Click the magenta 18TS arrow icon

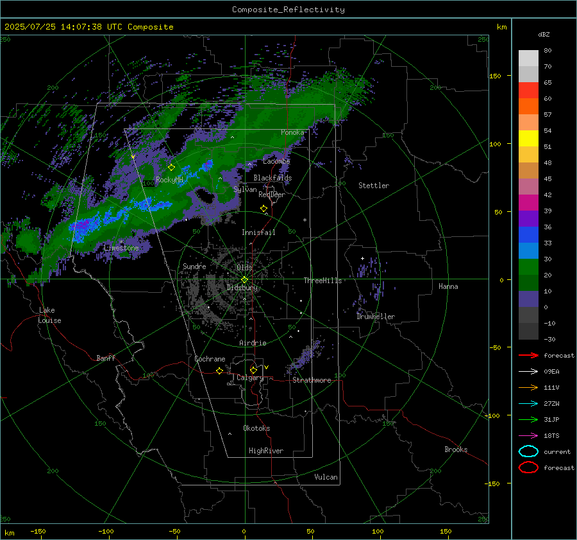click(x=528, y=436)
